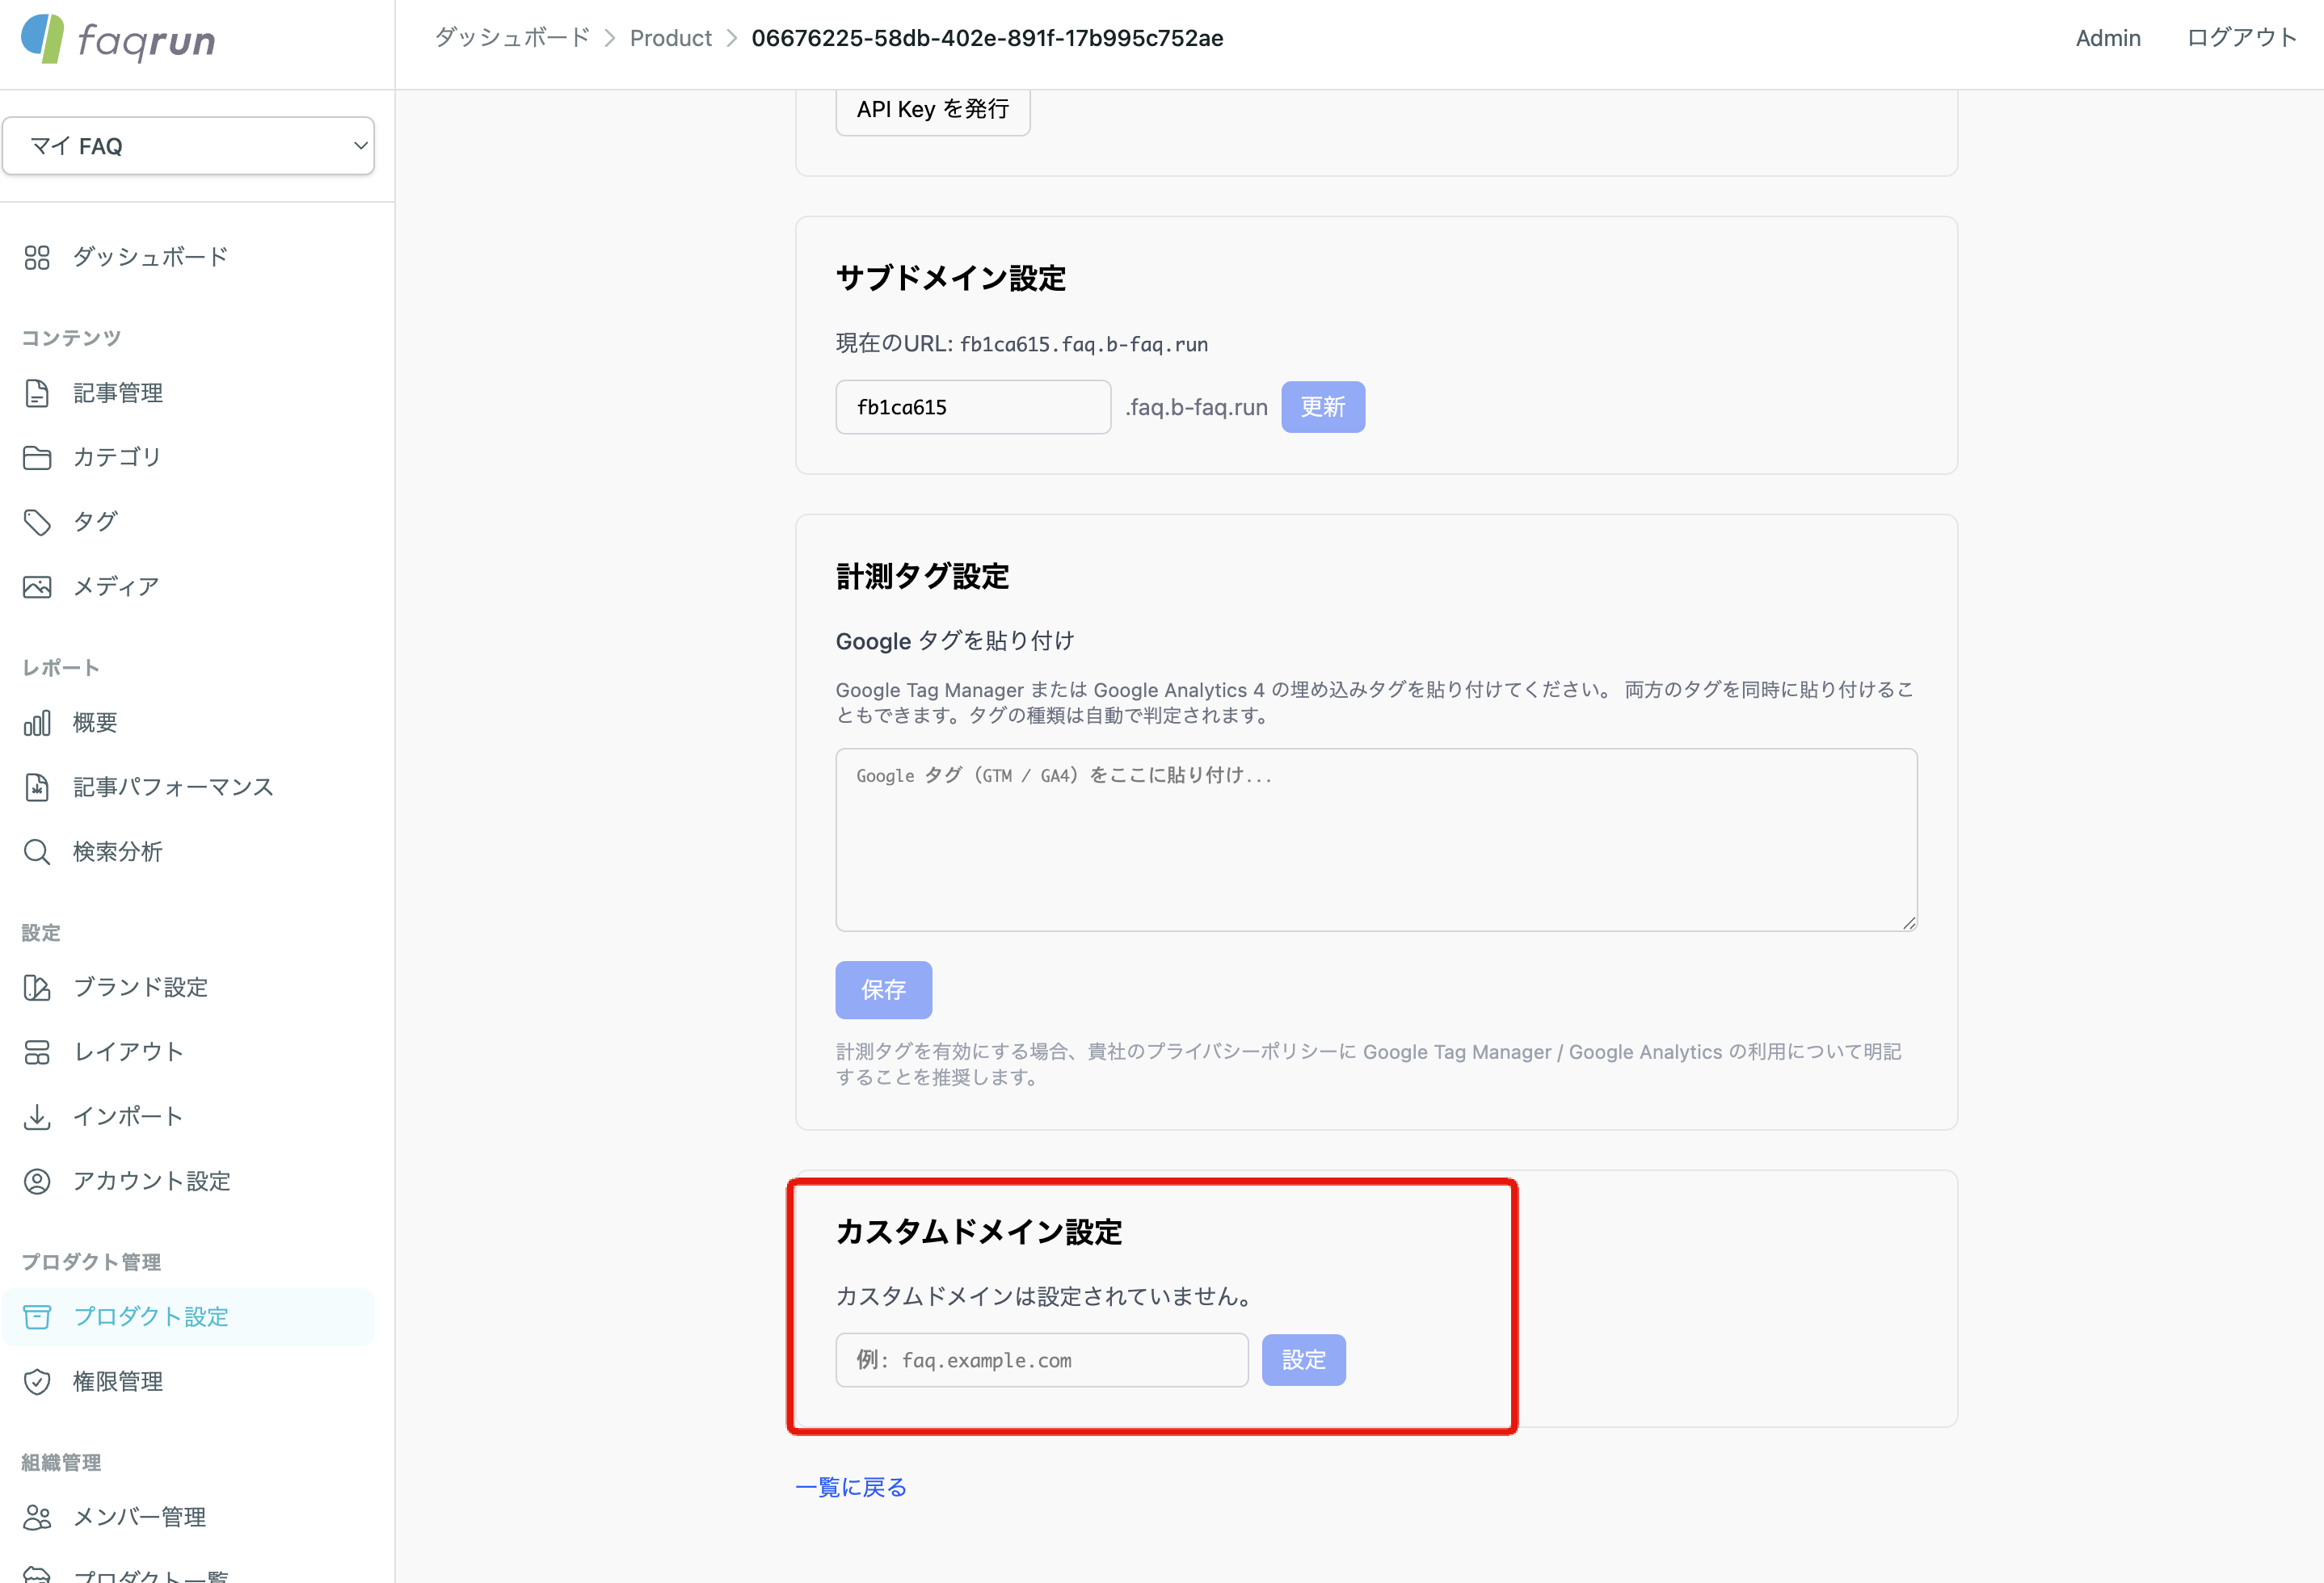Click the 現在のURL fb1ca615.faq.b-faq.run text
This screenshot has height=1583, width=2324.
[1021, 344]
